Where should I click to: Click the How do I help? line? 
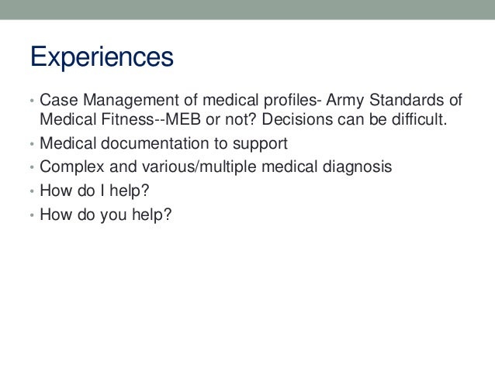click(x=95, y=191)
